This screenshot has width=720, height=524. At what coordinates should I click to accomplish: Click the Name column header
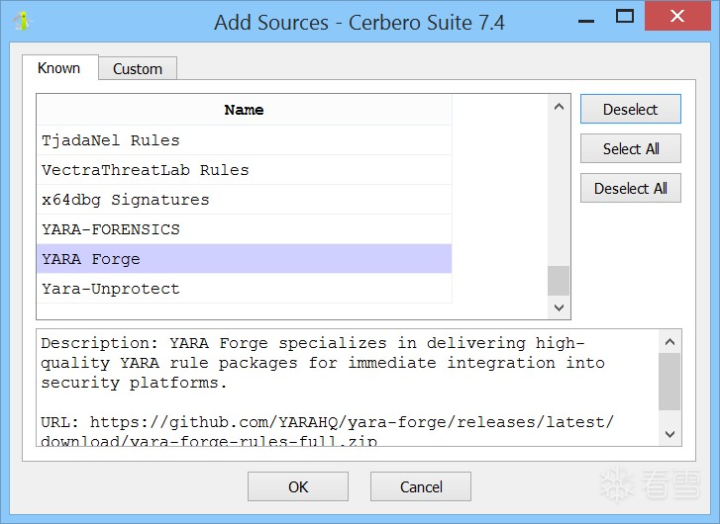click(x=244, y=110)
